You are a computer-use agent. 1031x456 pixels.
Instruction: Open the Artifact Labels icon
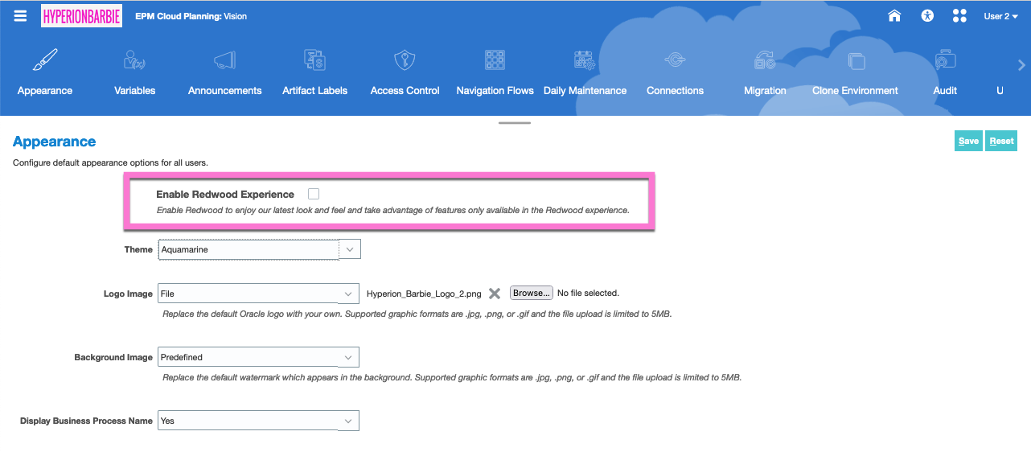(x=314, y=60)
